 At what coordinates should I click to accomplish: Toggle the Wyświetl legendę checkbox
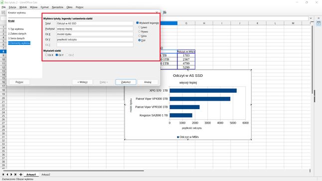[138, 23]
